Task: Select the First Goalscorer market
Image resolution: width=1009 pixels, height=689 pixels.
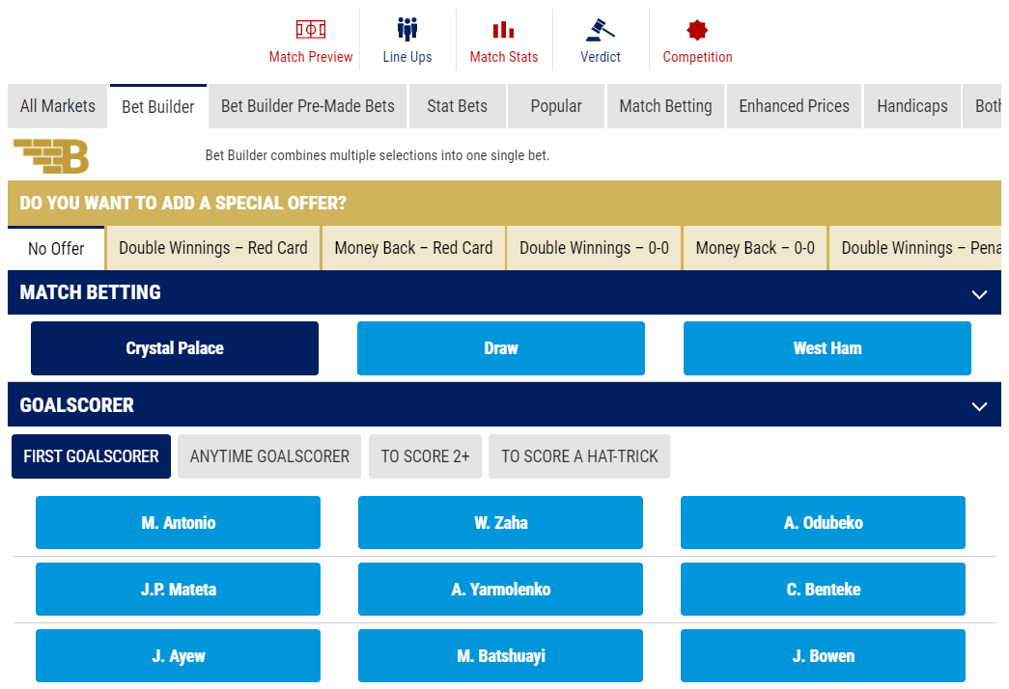Action: (x=91, y=456)
